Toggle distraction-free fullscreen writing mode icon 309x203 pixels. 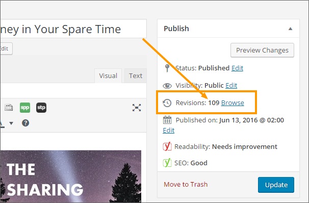point(137,108)
